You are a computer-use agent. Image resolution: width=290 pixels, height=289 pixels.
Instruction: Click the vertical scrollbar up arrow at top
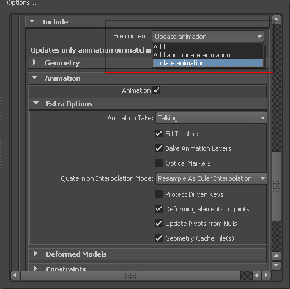[x=277, y=20]
